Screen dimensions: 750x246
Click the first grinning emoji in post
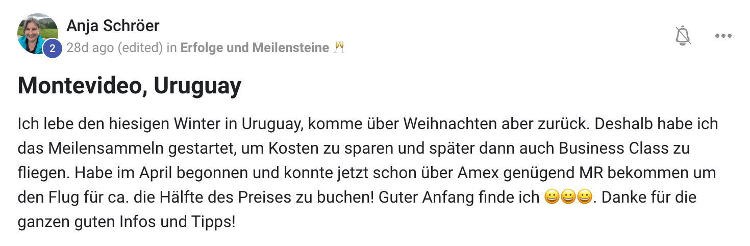pyautogui.click(x=552, y=198)
